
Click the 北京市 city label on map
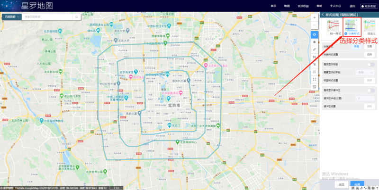(x=174, y=106)
